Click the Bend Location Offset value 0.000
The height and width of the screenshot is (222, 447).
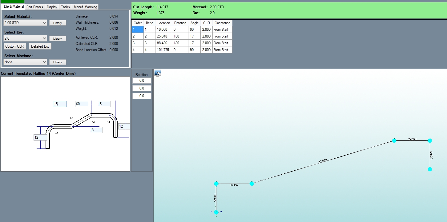[x=114, y=50]
